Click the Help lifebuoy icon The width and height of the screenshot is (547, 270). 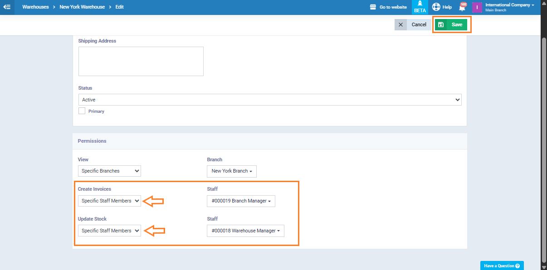pyautogui.click(x=436, y=7)
